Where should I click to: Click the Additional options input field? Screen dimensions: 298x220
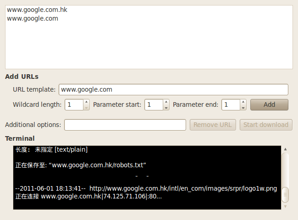tap(125, 125)
